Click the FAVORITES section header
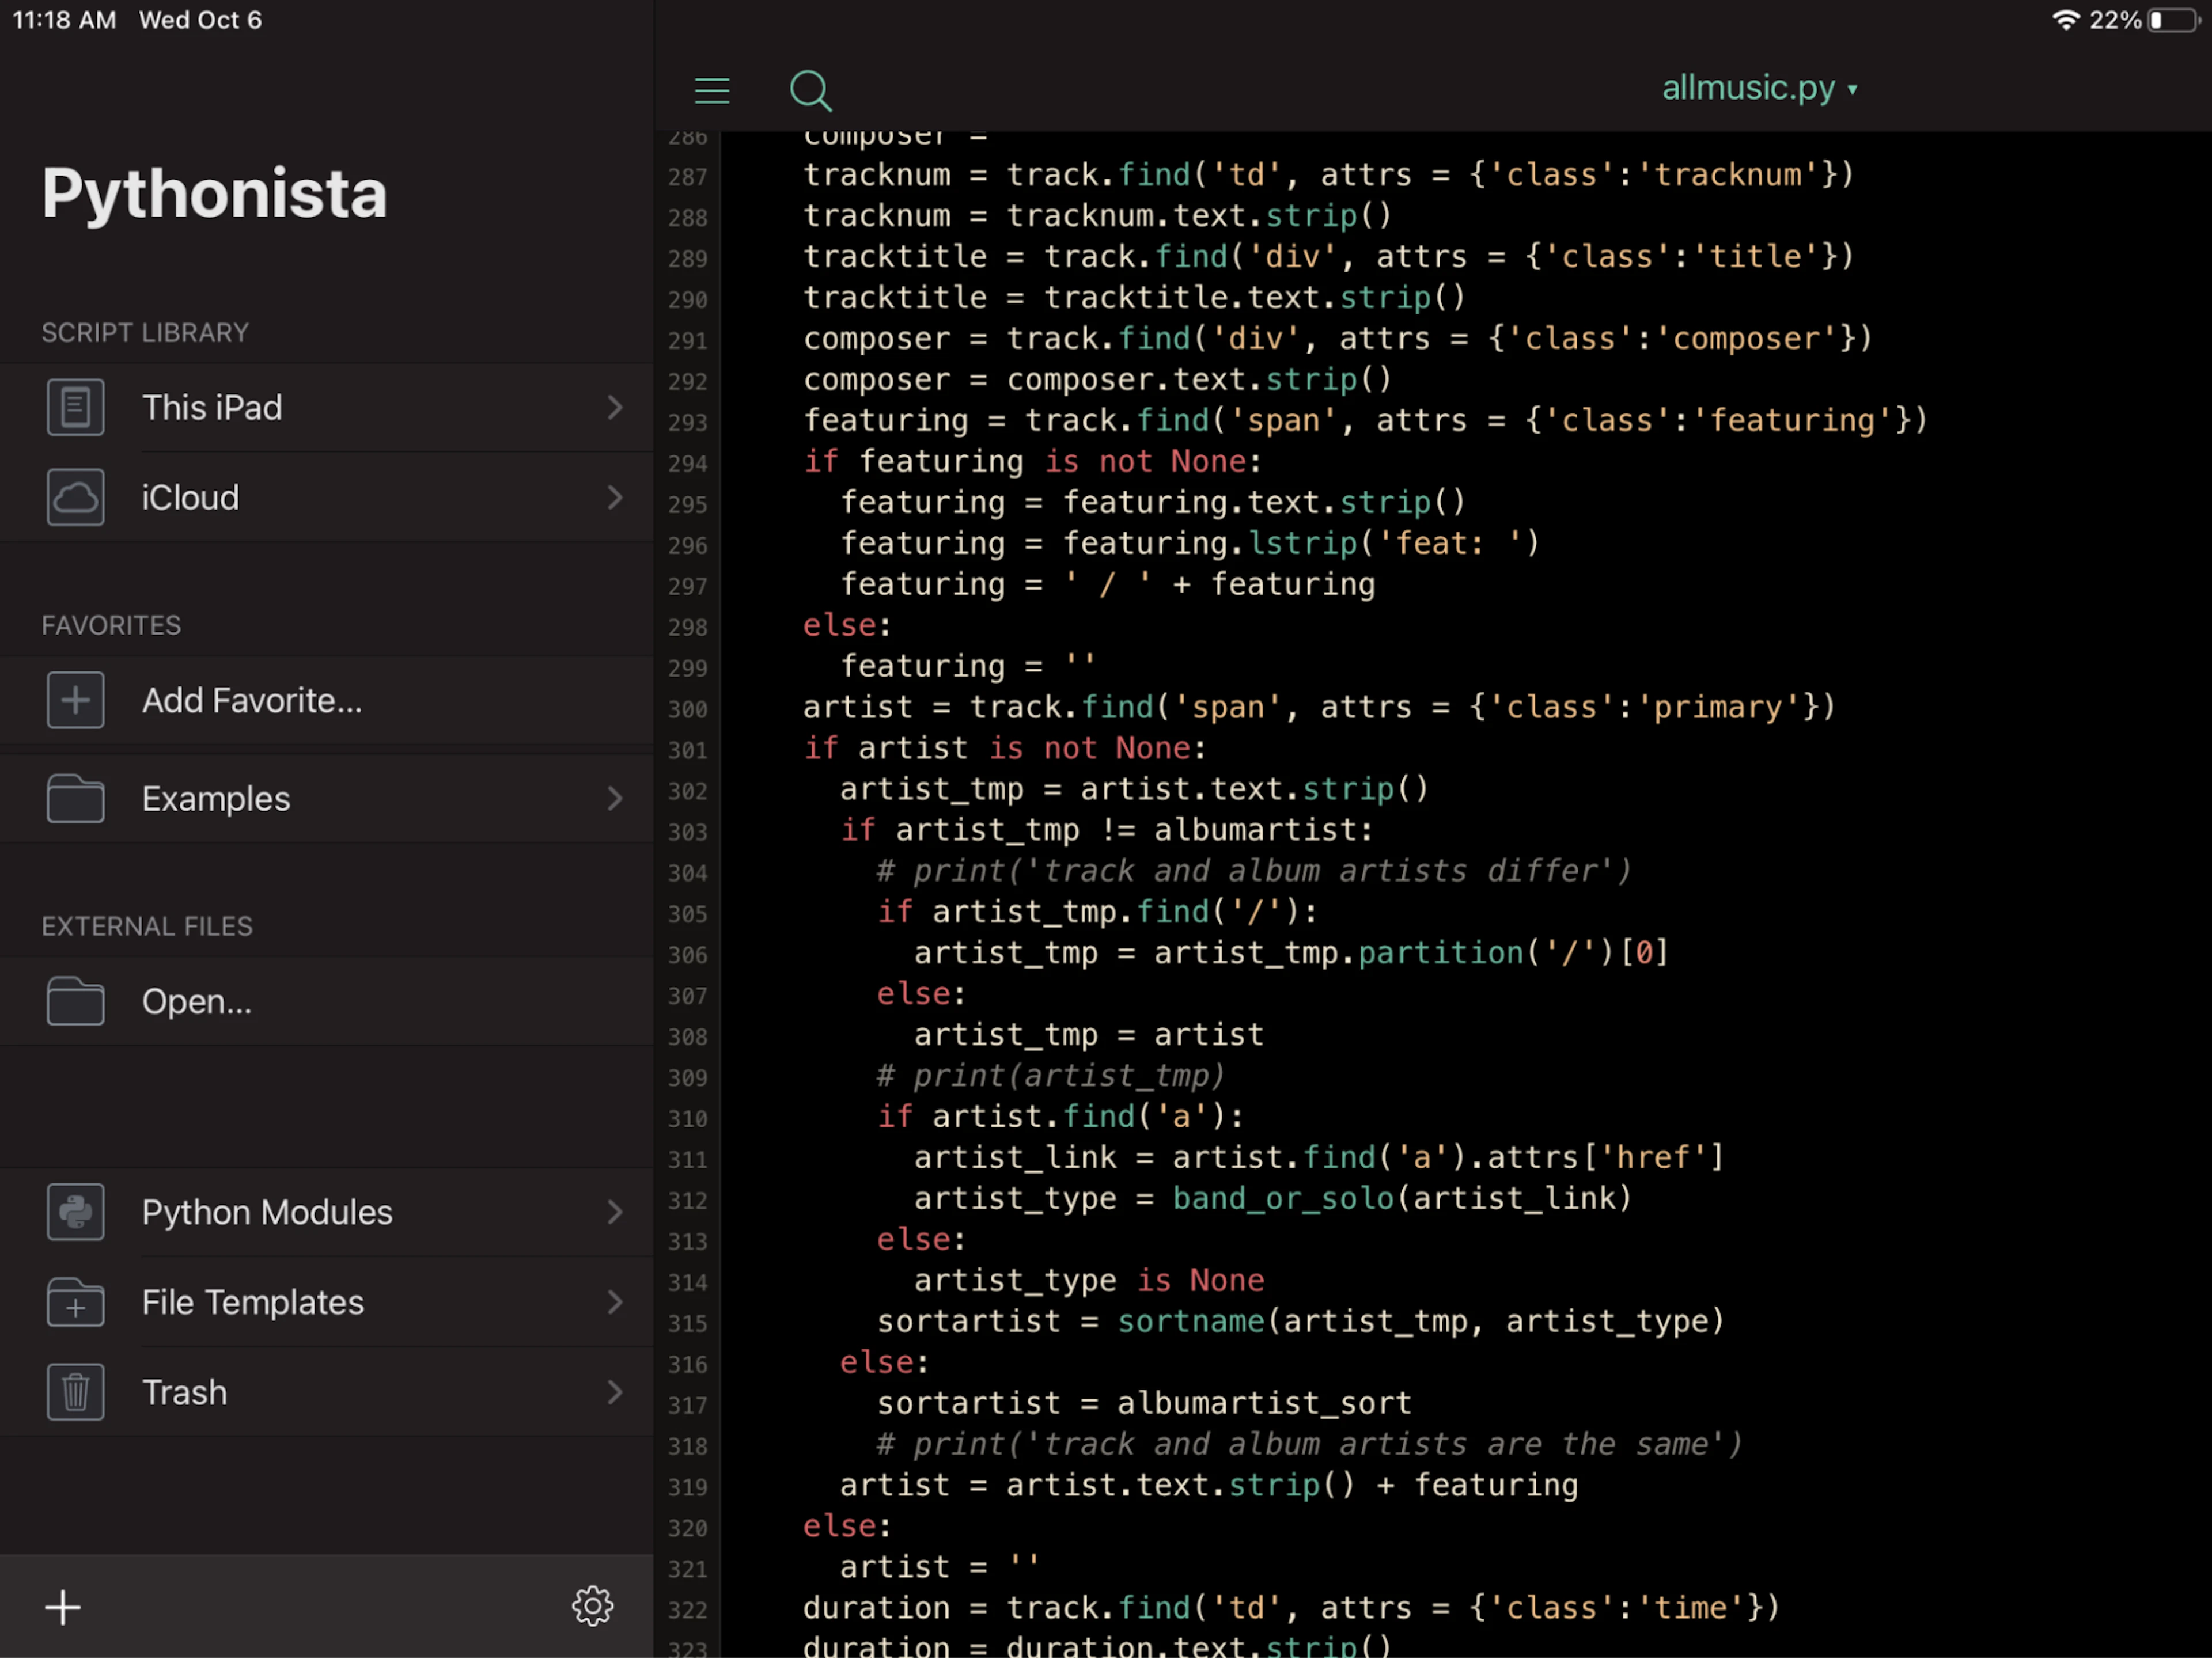The width and height of the screenshot is (2212, 1659). coord(111,625)
